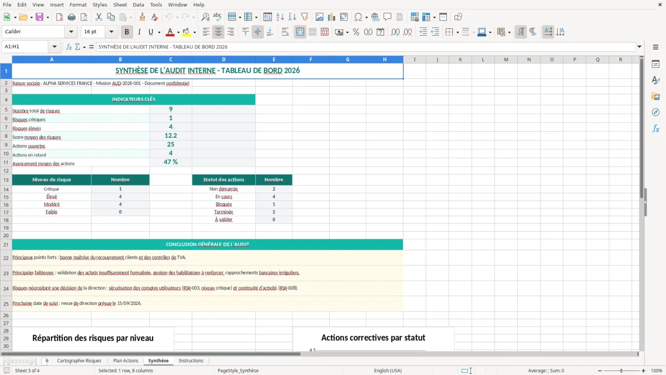Click the Insert Chart icon

coord(332,17)
